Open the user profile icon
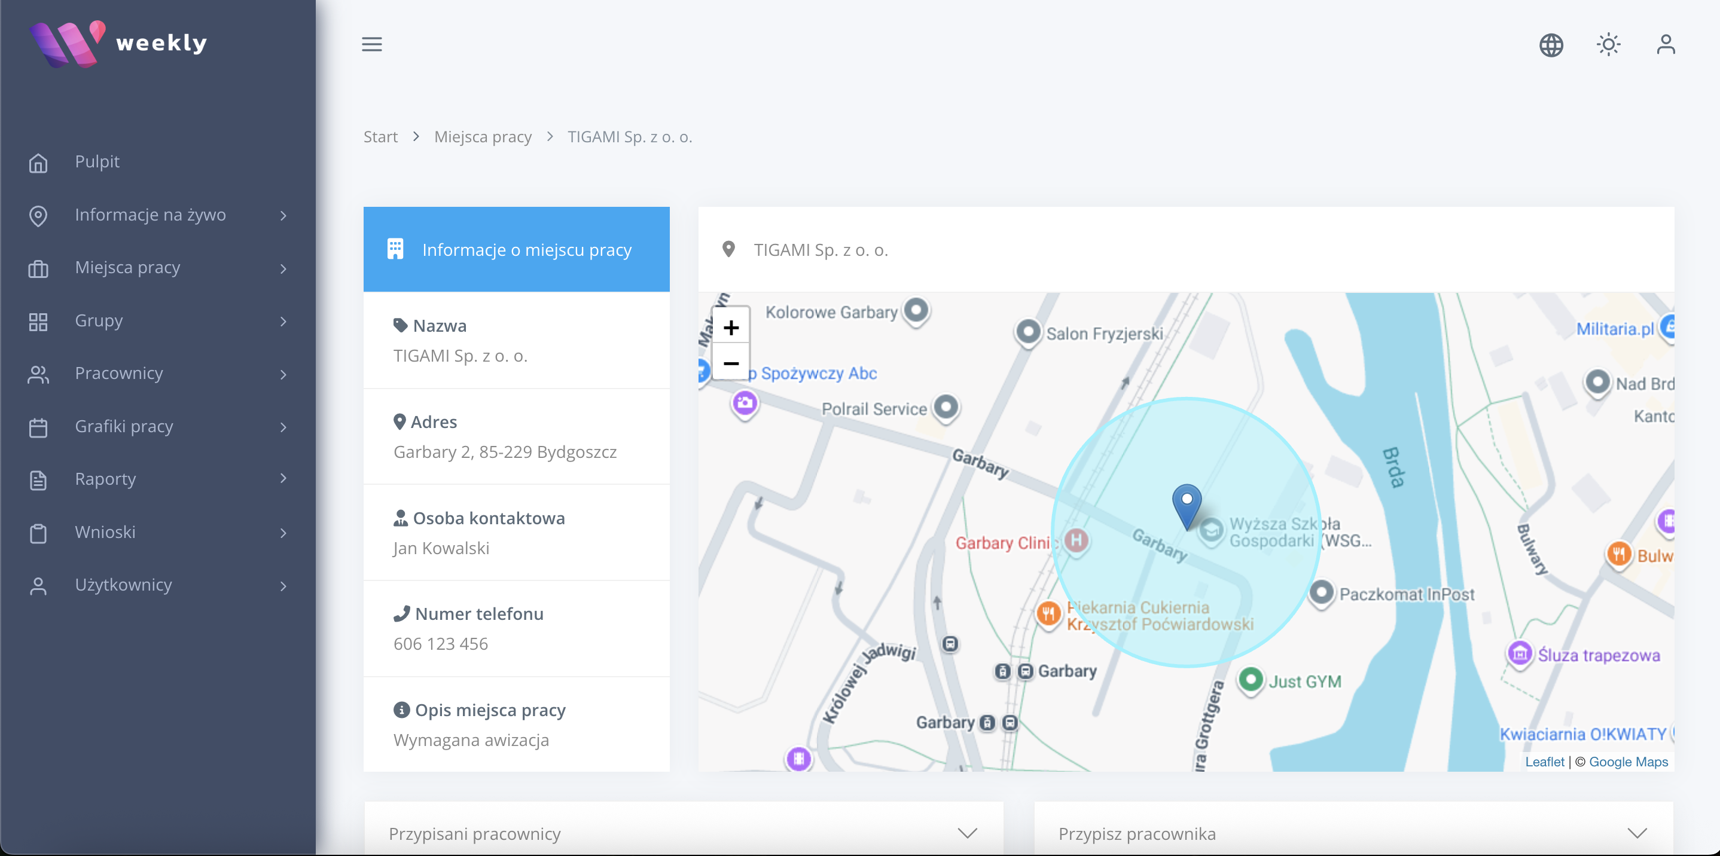Viewport: 1720px width, 856px height. (1665, 45)
